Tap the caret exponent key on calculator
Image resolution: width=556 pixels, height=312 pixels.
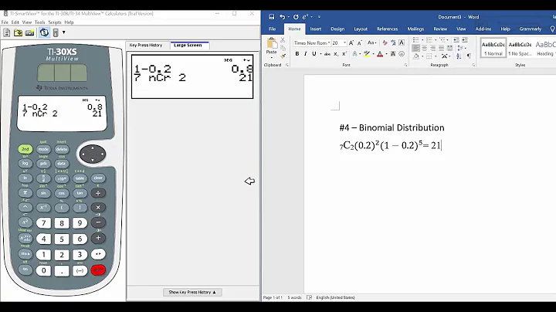tap(25, 207)
